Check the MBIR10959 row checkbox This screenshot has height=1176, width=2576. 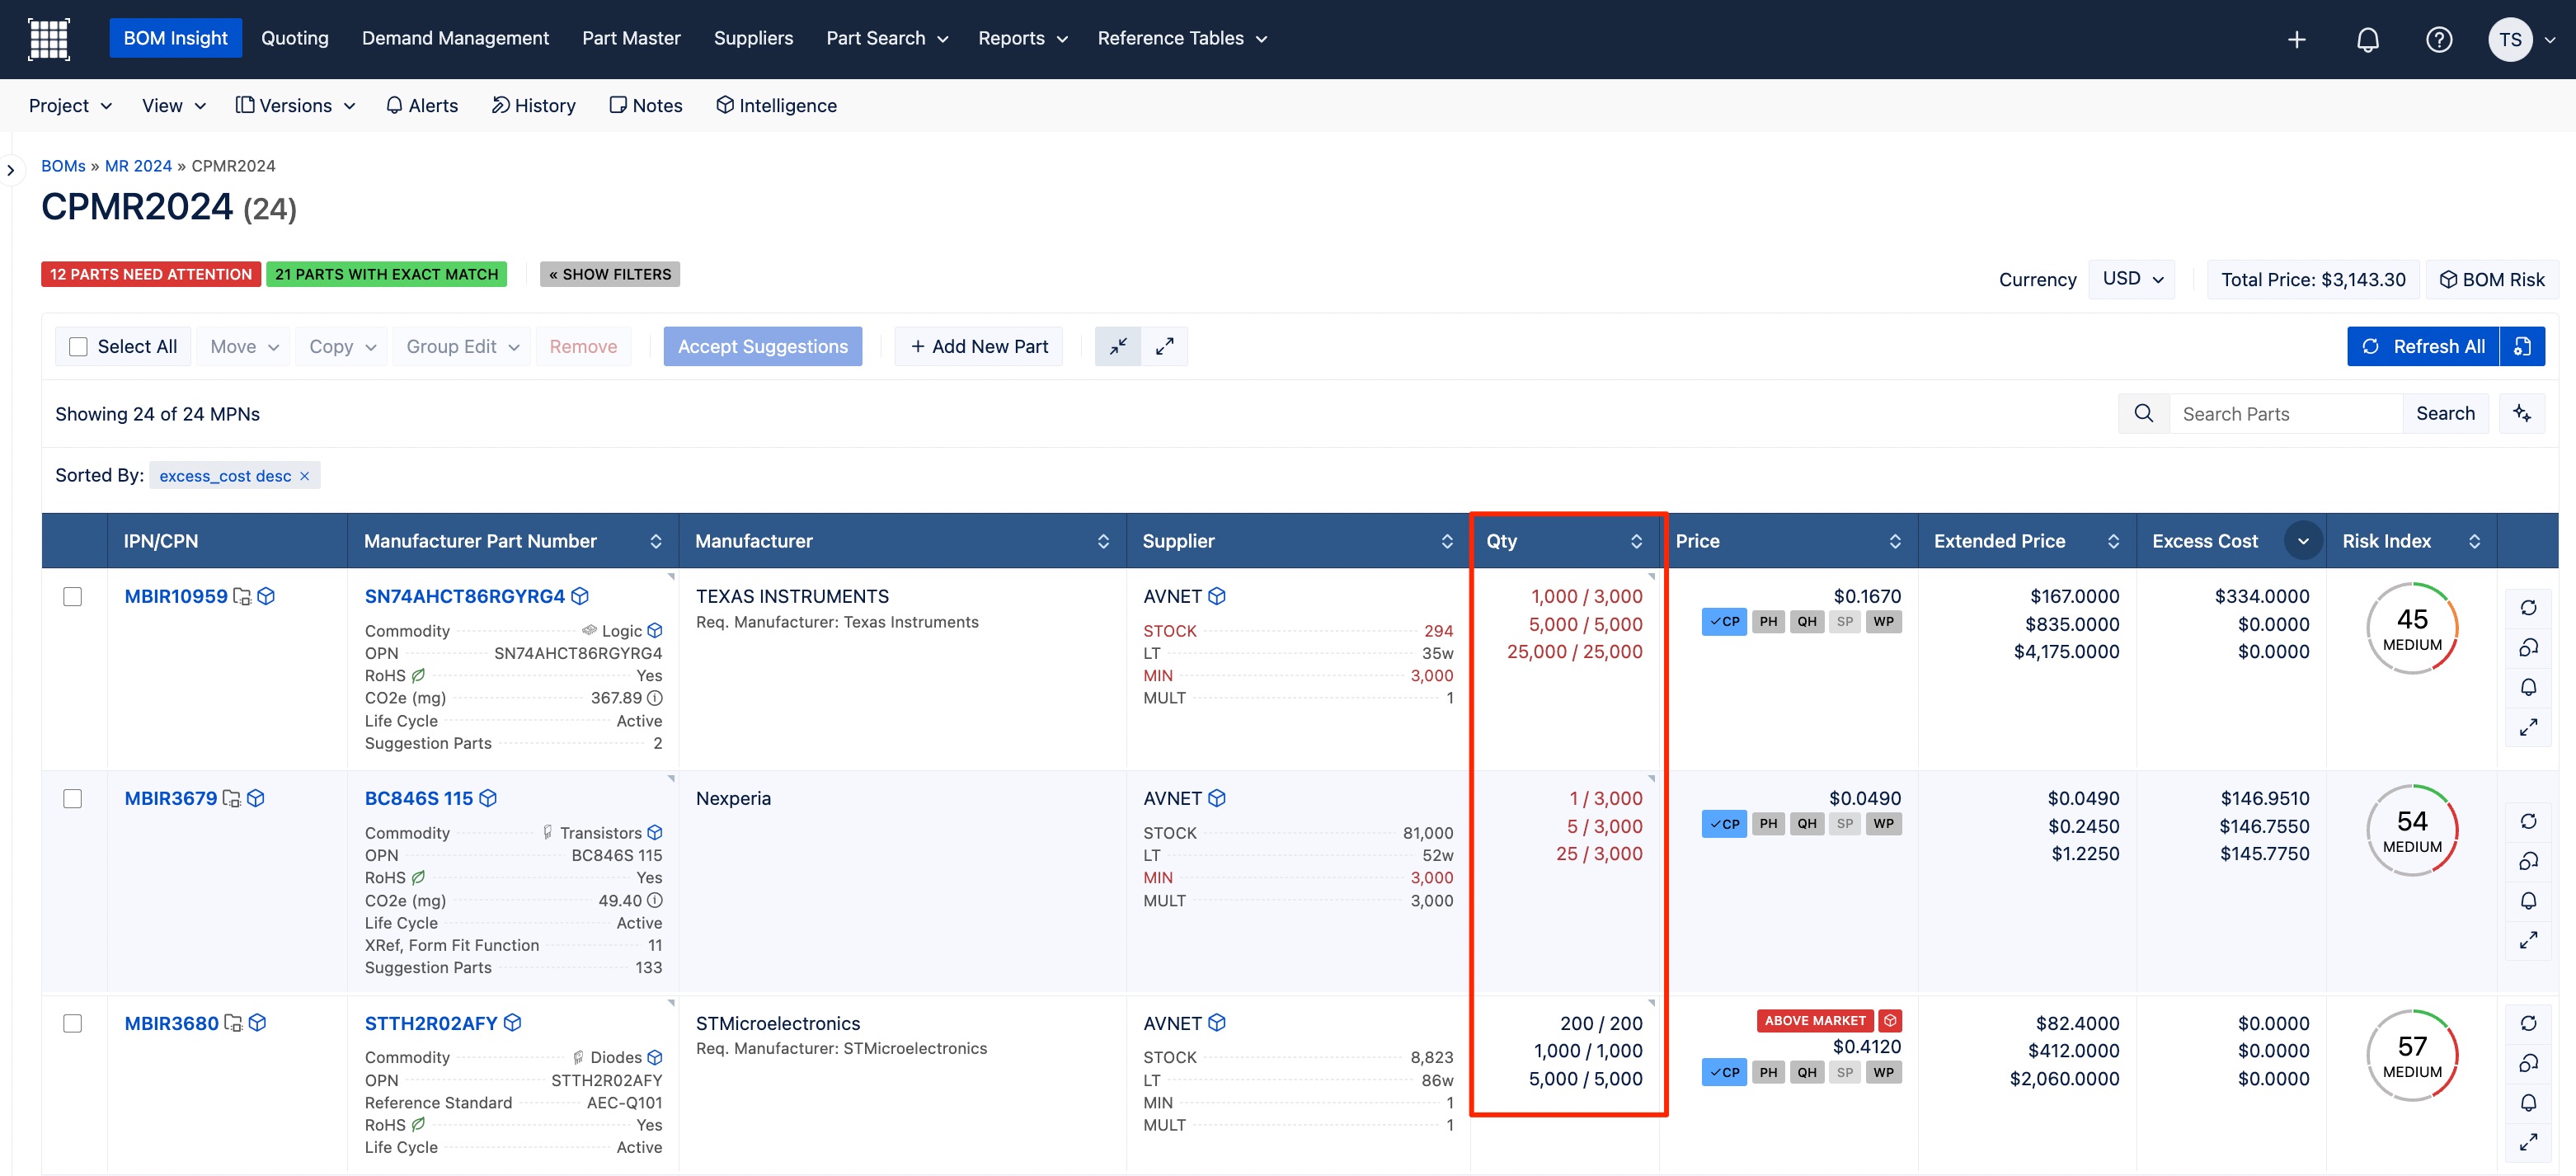coord(72,596)
